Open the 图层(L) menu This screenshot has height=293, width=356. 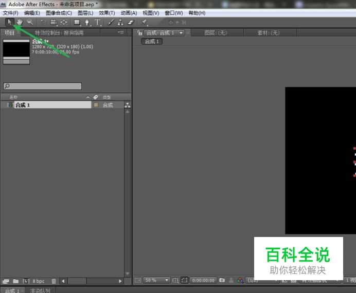click(85, 13)
